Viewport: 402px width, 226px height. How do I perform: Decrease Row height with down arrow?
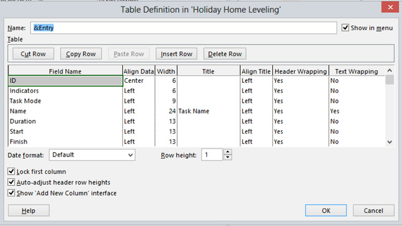(228, 158)
